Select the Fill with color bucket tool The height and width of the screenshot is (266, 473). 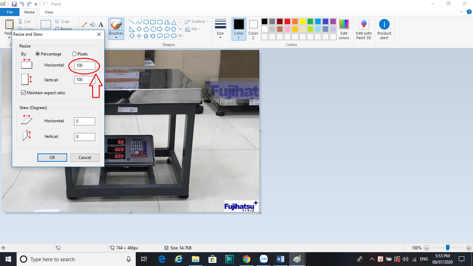click(92, 25)
